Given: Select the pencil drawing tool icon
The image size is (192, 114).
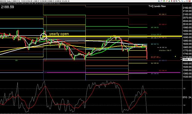Looking at the screenshot, I should coord(167,1).
